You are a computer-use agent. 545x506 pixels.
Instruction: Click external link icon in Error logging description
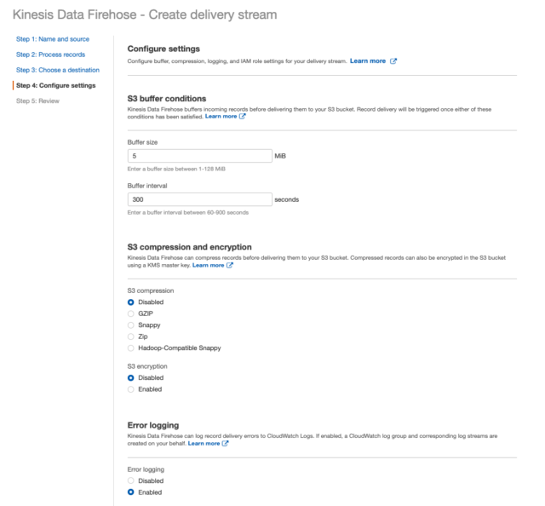coord(225,444)
